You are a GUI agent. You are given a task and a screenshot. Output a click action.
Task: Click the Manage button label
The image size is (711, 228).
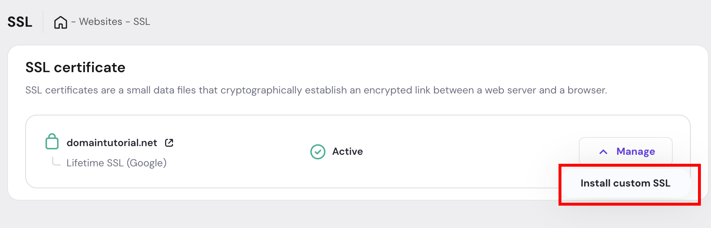[x=635, y=152]
